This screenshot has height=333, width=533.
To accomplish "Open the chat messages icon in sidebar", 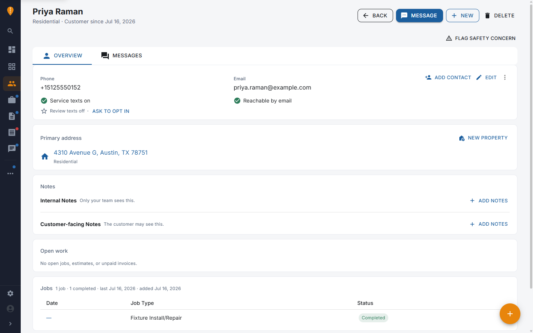I will 12,149.
